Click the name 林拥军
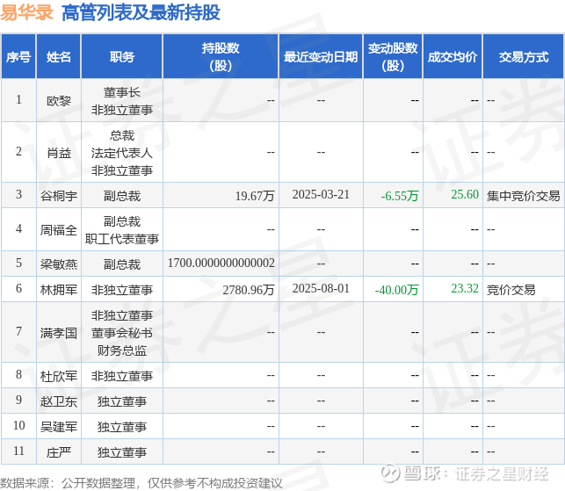 59,290
